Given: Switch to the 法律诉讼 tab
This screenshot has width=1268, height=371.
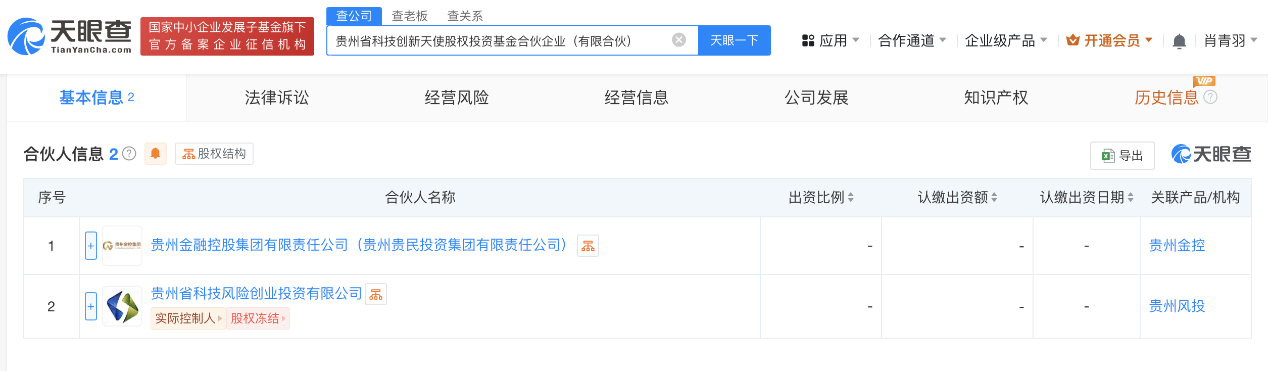Looking at the screenshot, I should pos(276,98).
